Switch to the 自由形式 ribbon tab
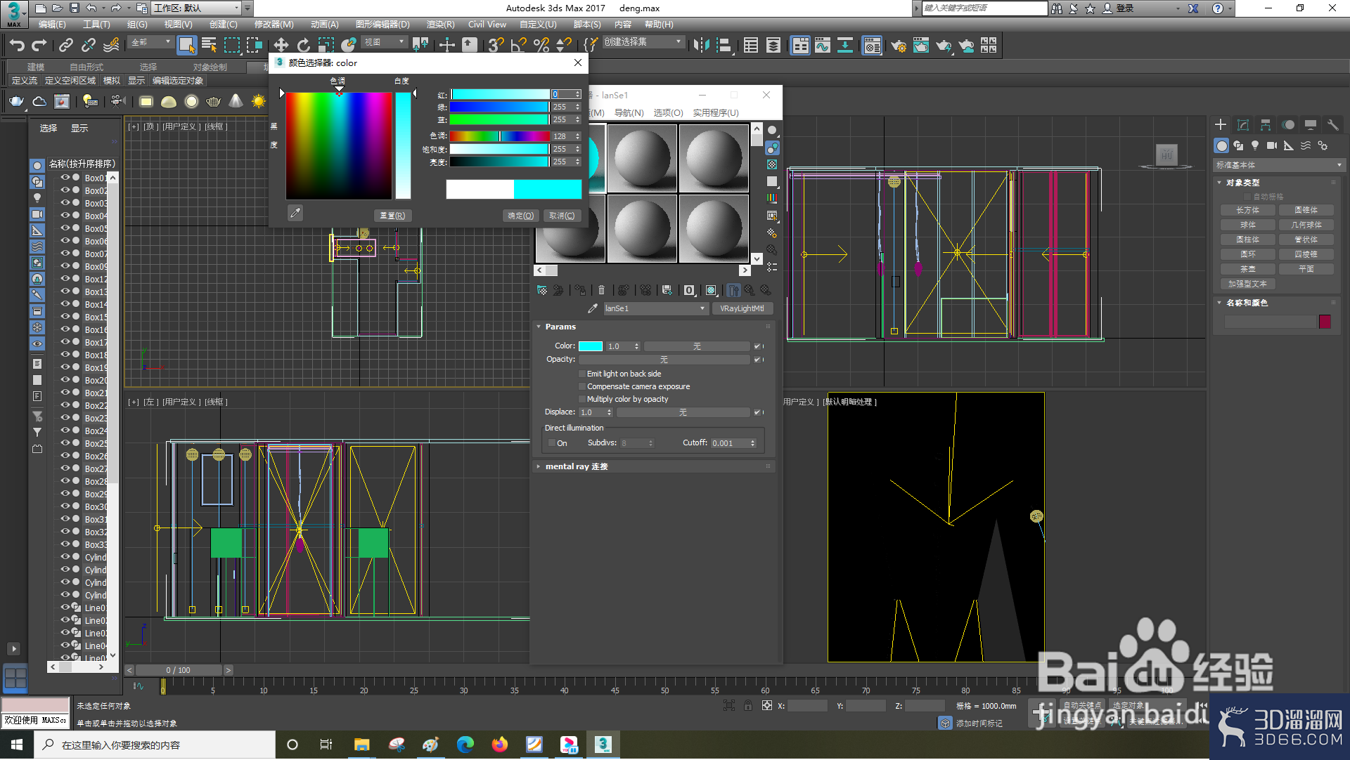This screenshot has height=760, width=1350. coord(86,67)
